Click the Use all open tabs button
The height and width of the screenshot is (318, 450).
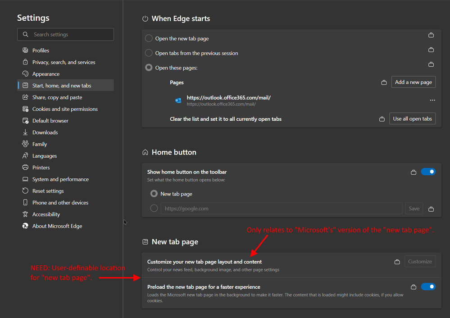(x=412, y=119)
